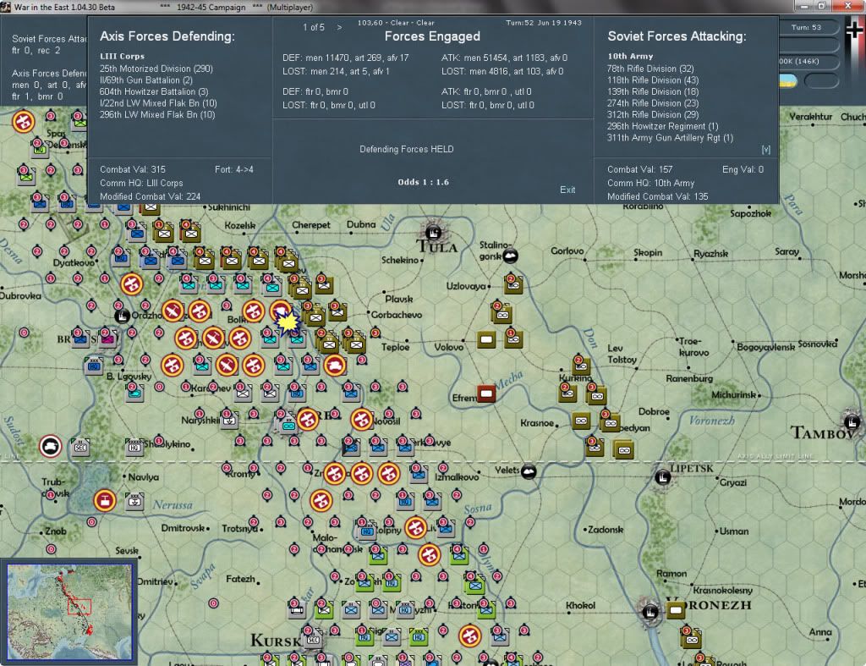Click the Yelets town icon
The height and width of the screenshot is (666, 866).
(529, 471)
